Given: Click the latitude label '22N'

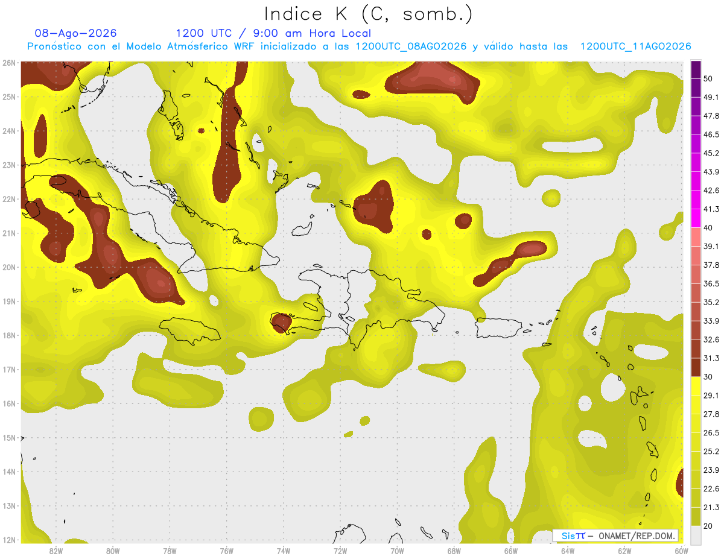Looking at the screenshot, I should [9, 199].
